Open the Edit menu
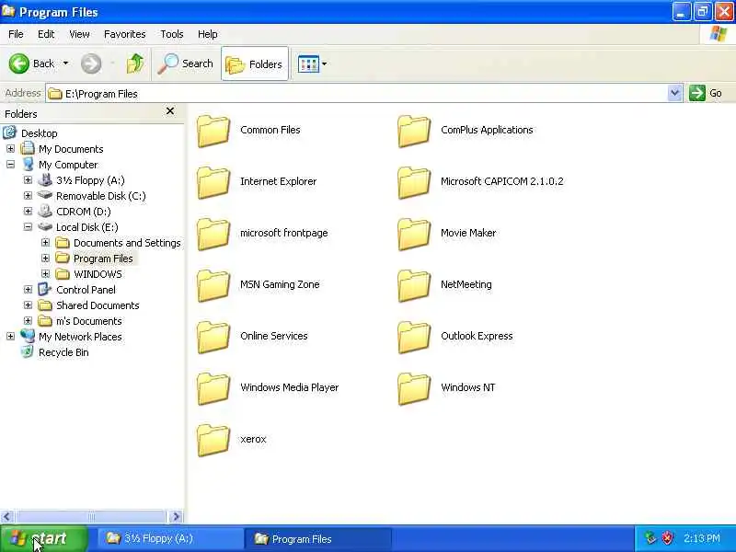 tap(46, 34)
